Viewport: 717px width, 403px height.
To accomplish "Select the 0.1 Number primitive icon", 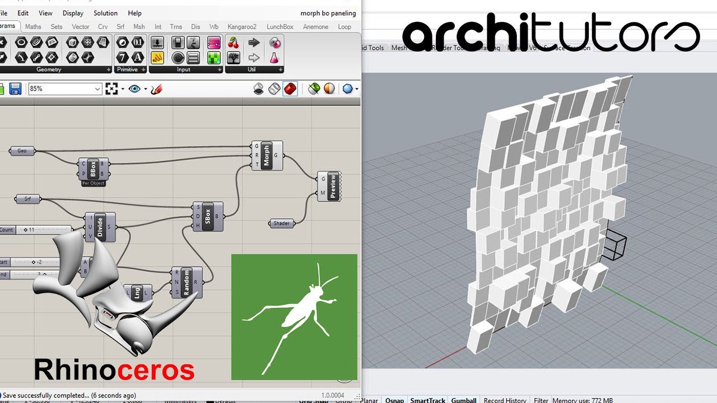I will pos(138,43).
